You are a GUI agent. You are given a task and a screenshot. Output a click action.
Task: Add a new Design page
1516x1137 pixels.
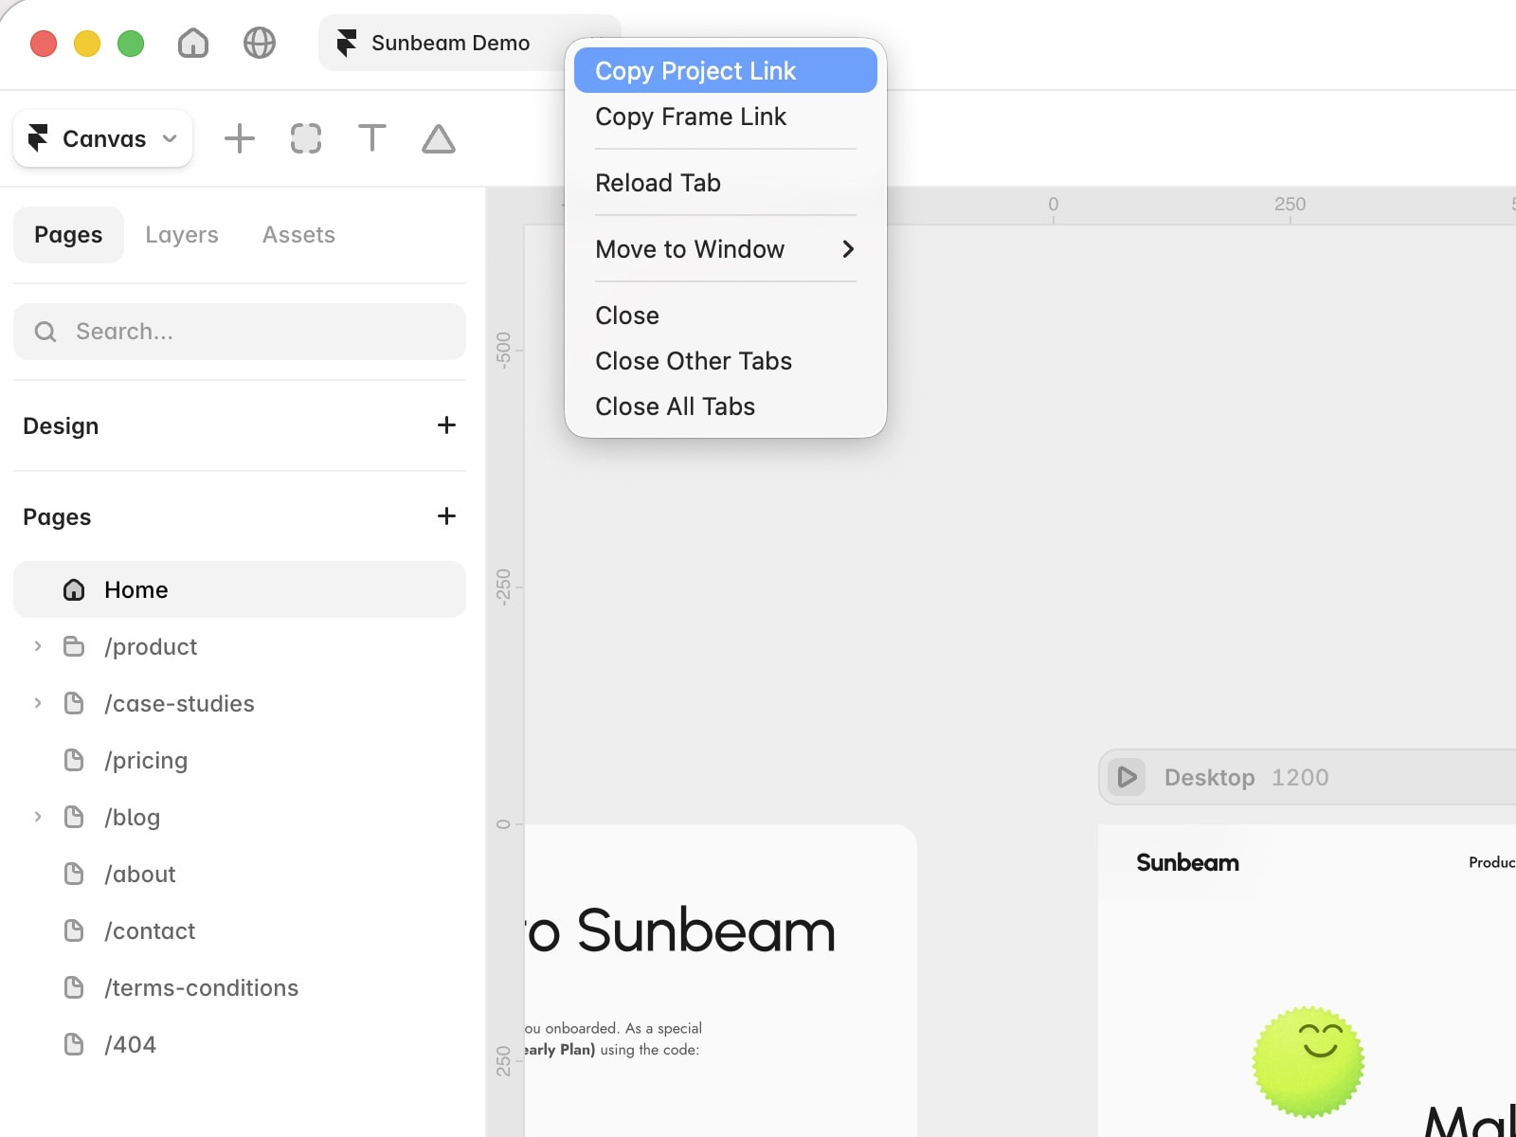pos(446,425)
